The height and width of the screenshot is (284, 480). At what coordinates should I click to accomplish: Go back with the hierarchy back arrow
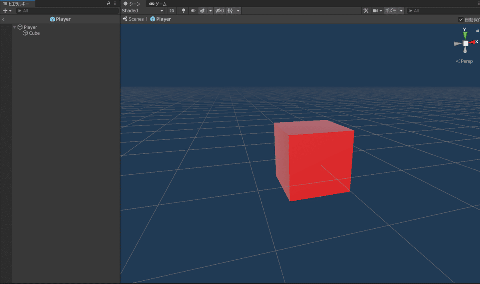3,19
